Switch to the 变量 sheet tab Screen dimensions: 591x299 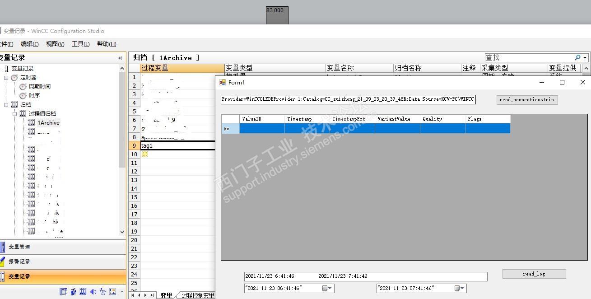(166, 295)
